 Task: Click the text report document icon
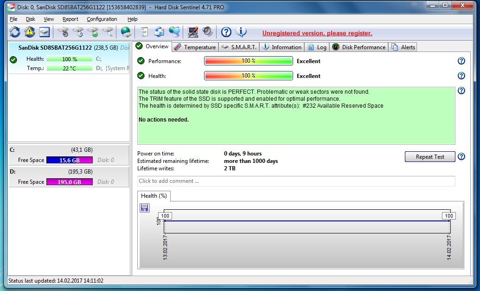145,32
